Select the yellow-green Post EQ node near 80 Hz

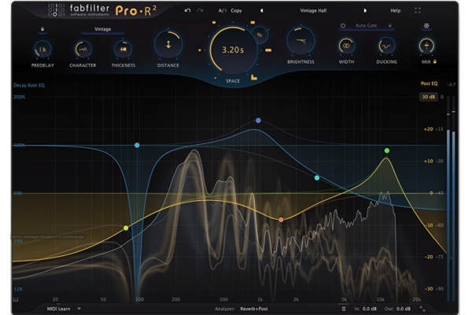(126, 228)
